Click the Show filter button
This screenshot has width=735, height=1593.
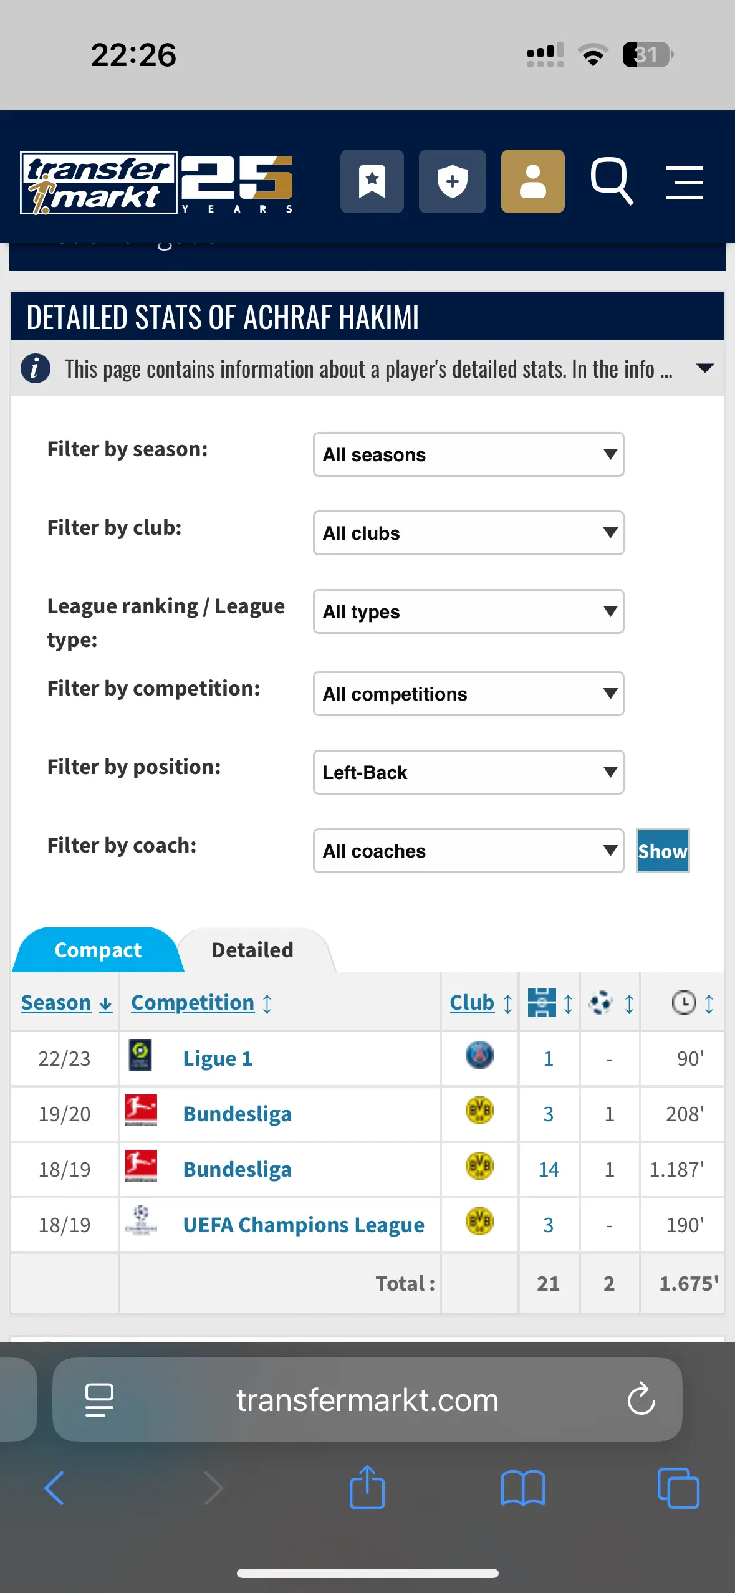(x=663, y=851)
